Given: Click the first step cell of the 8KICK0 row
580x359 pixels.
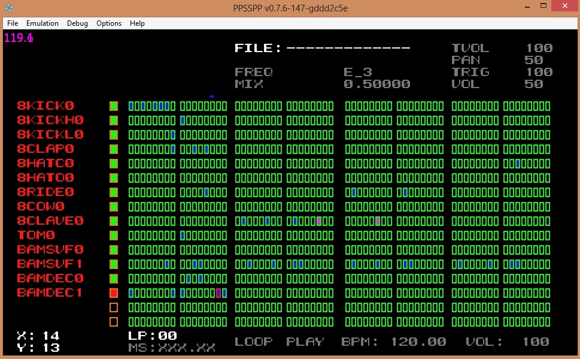Looking at the screenshot, I should point(131,106).
